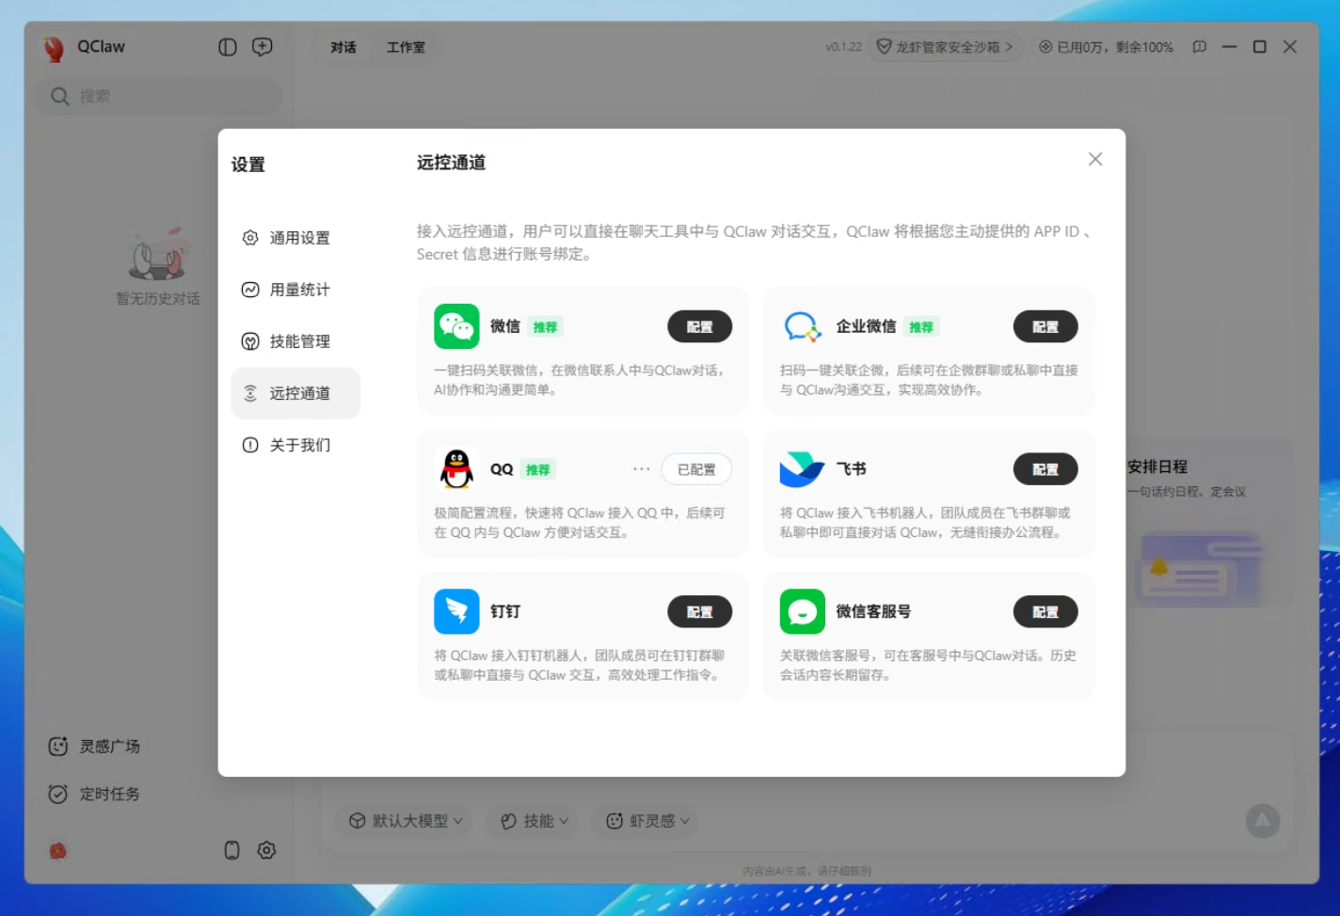The image size is (1340, 916).
Task: Open the feedback message icon in title bar
Action: click(1200, 47)
